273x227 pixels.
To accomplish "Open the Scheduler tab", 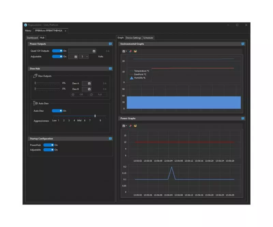I will pyautogui.click(x=148, y=38).
